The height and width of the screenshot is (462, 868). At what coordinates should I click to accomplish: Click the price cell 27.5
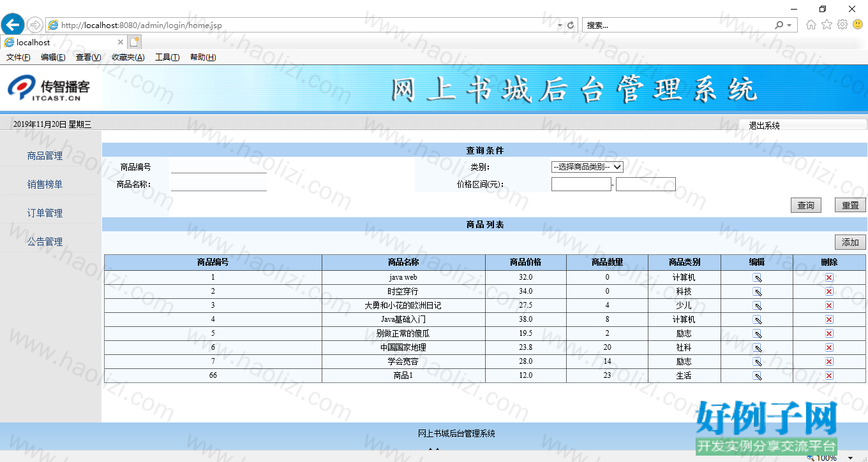(526, 305)
